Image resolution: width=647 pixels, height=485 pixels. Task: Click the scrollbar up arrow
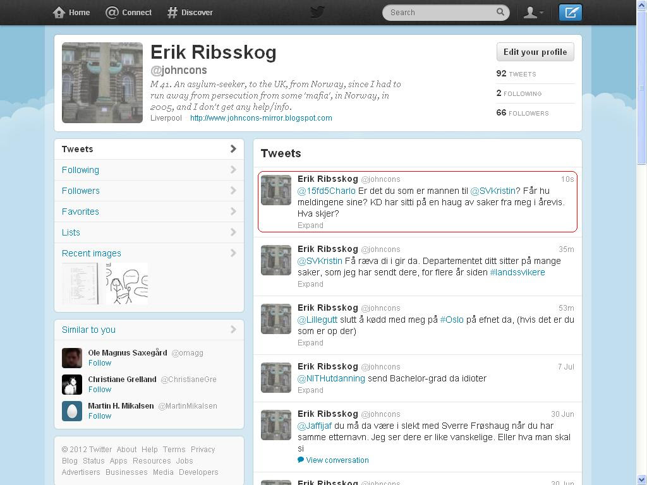642,4
